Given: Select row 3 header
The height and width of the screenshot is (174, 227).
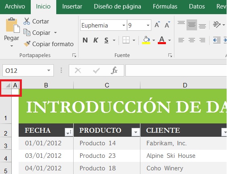Looking at the screenshot, I should (x=6, y=144).
